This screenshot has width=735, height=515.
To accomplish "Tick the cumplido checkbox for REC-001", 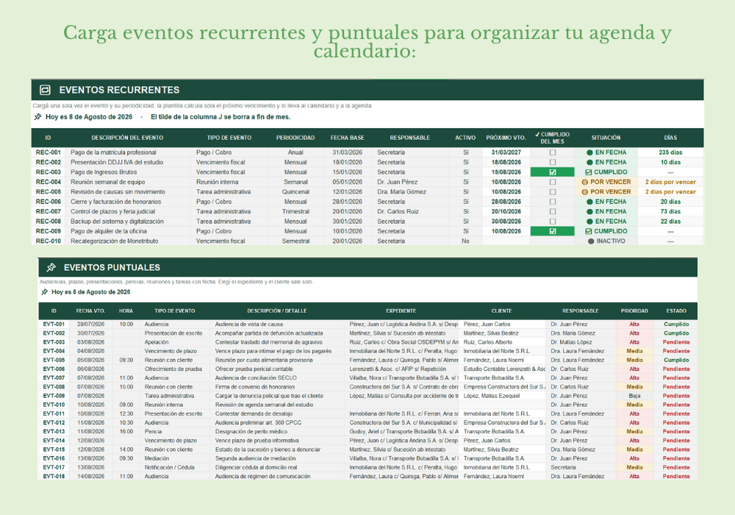I will tap(553, 152).
